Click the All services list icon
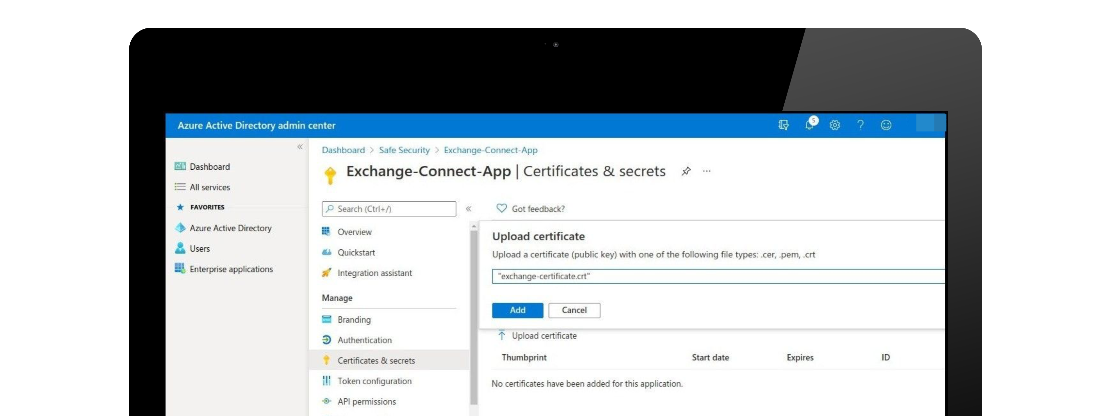 pyautogui.click(x=180, y=187)
